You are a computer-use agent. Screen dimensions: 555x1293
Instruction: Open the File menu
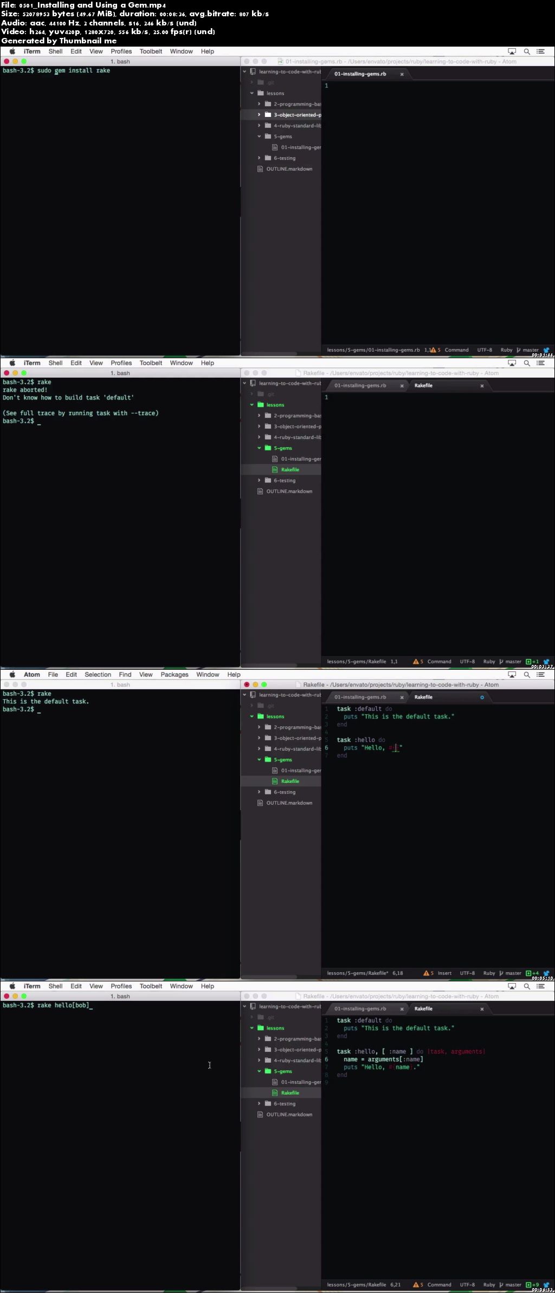tap(53, 675)
